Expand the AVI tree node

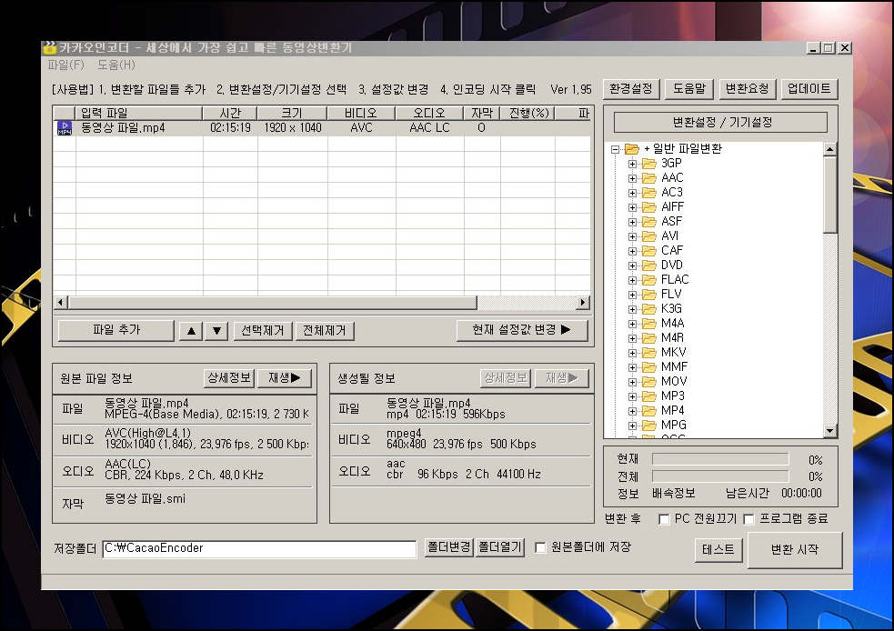632,236
